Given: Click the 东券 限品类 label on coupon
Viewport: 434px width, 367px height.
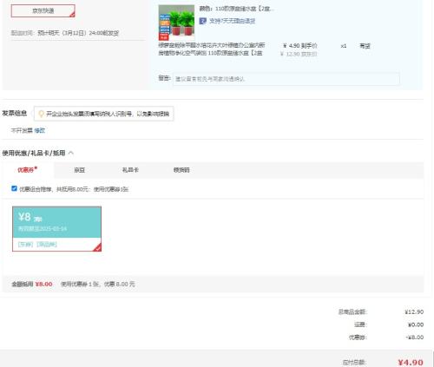Looking at the screenshot, I should [37, 245].
